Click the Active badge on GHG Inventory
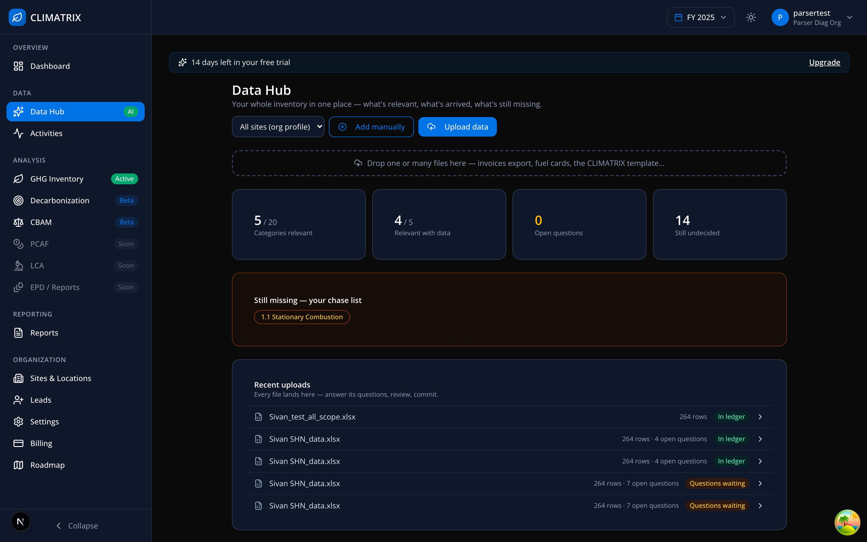The height and width of the screenshot is (542, 867). (x=124, y=179)
